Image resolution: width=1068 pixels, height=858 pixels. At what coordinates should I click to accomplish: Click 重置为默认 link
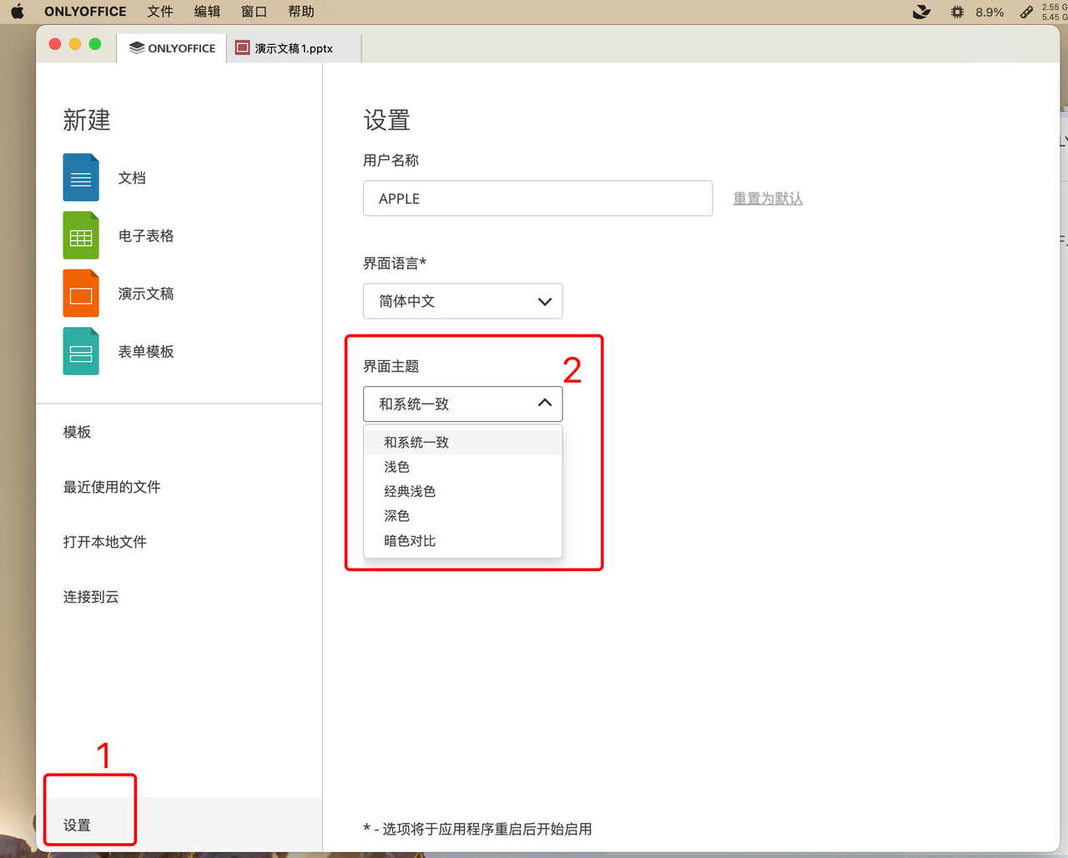(768, 198)
